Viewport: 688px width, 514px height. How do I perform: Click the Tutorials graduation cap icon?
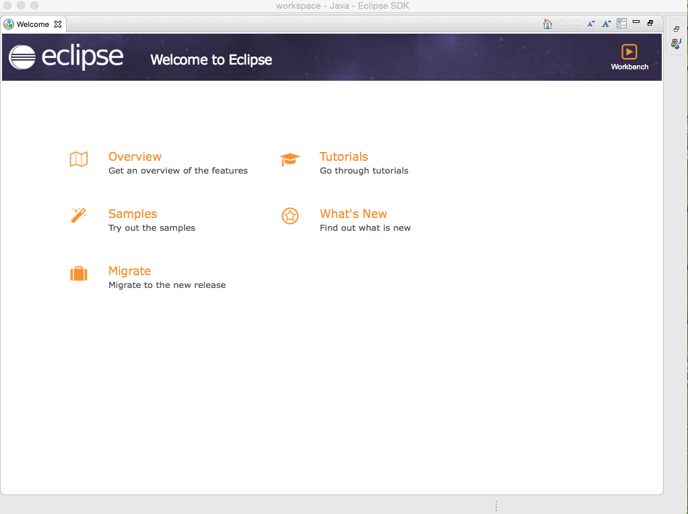(x=290, y=159)
